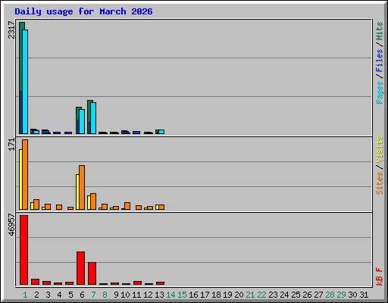The image size is (388, 303).
Task: Click the day 1 orange sites bar
Action: (25, 174)
